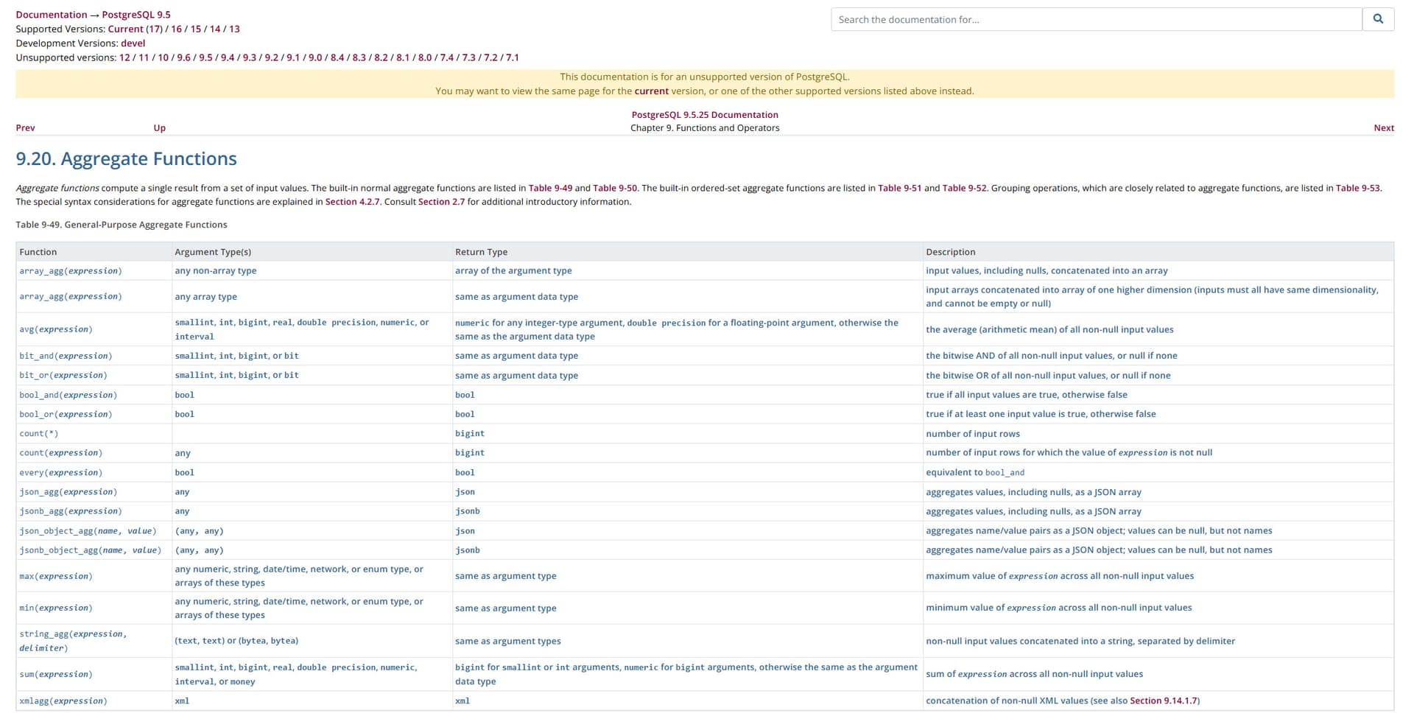1414x713 pixels.
Task: Click the bold 'current' link in banner
Action: (x=651, y=91)
